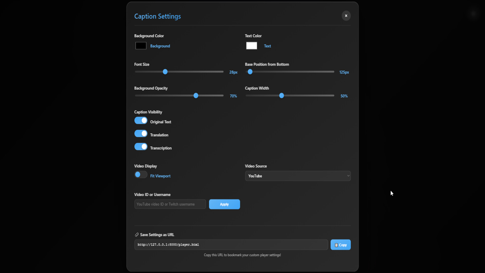Open the Video Source dropdown showing YouTube
485x273 pixels.
[298, 176]
